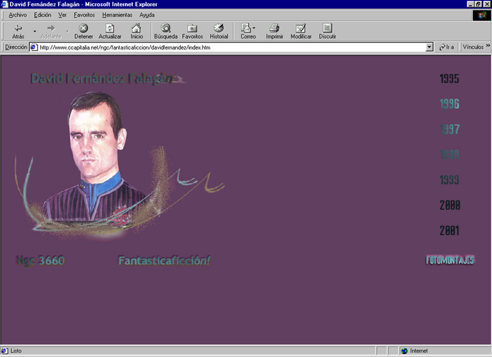492x357 pixels.
Task: Open the 1996 year link
Action: (x=450, y=104)
